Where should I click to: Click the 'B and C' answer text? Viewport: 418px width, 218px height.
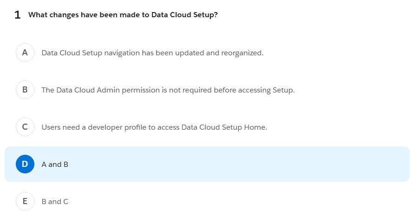point(55,201)
